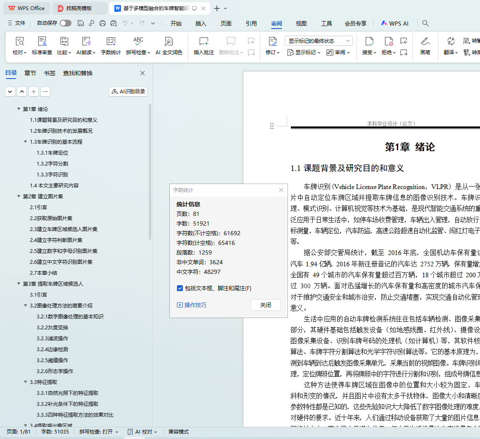Select the 画笔 pen tool
This screenshot has height=439, width=480.
point(425,46)
